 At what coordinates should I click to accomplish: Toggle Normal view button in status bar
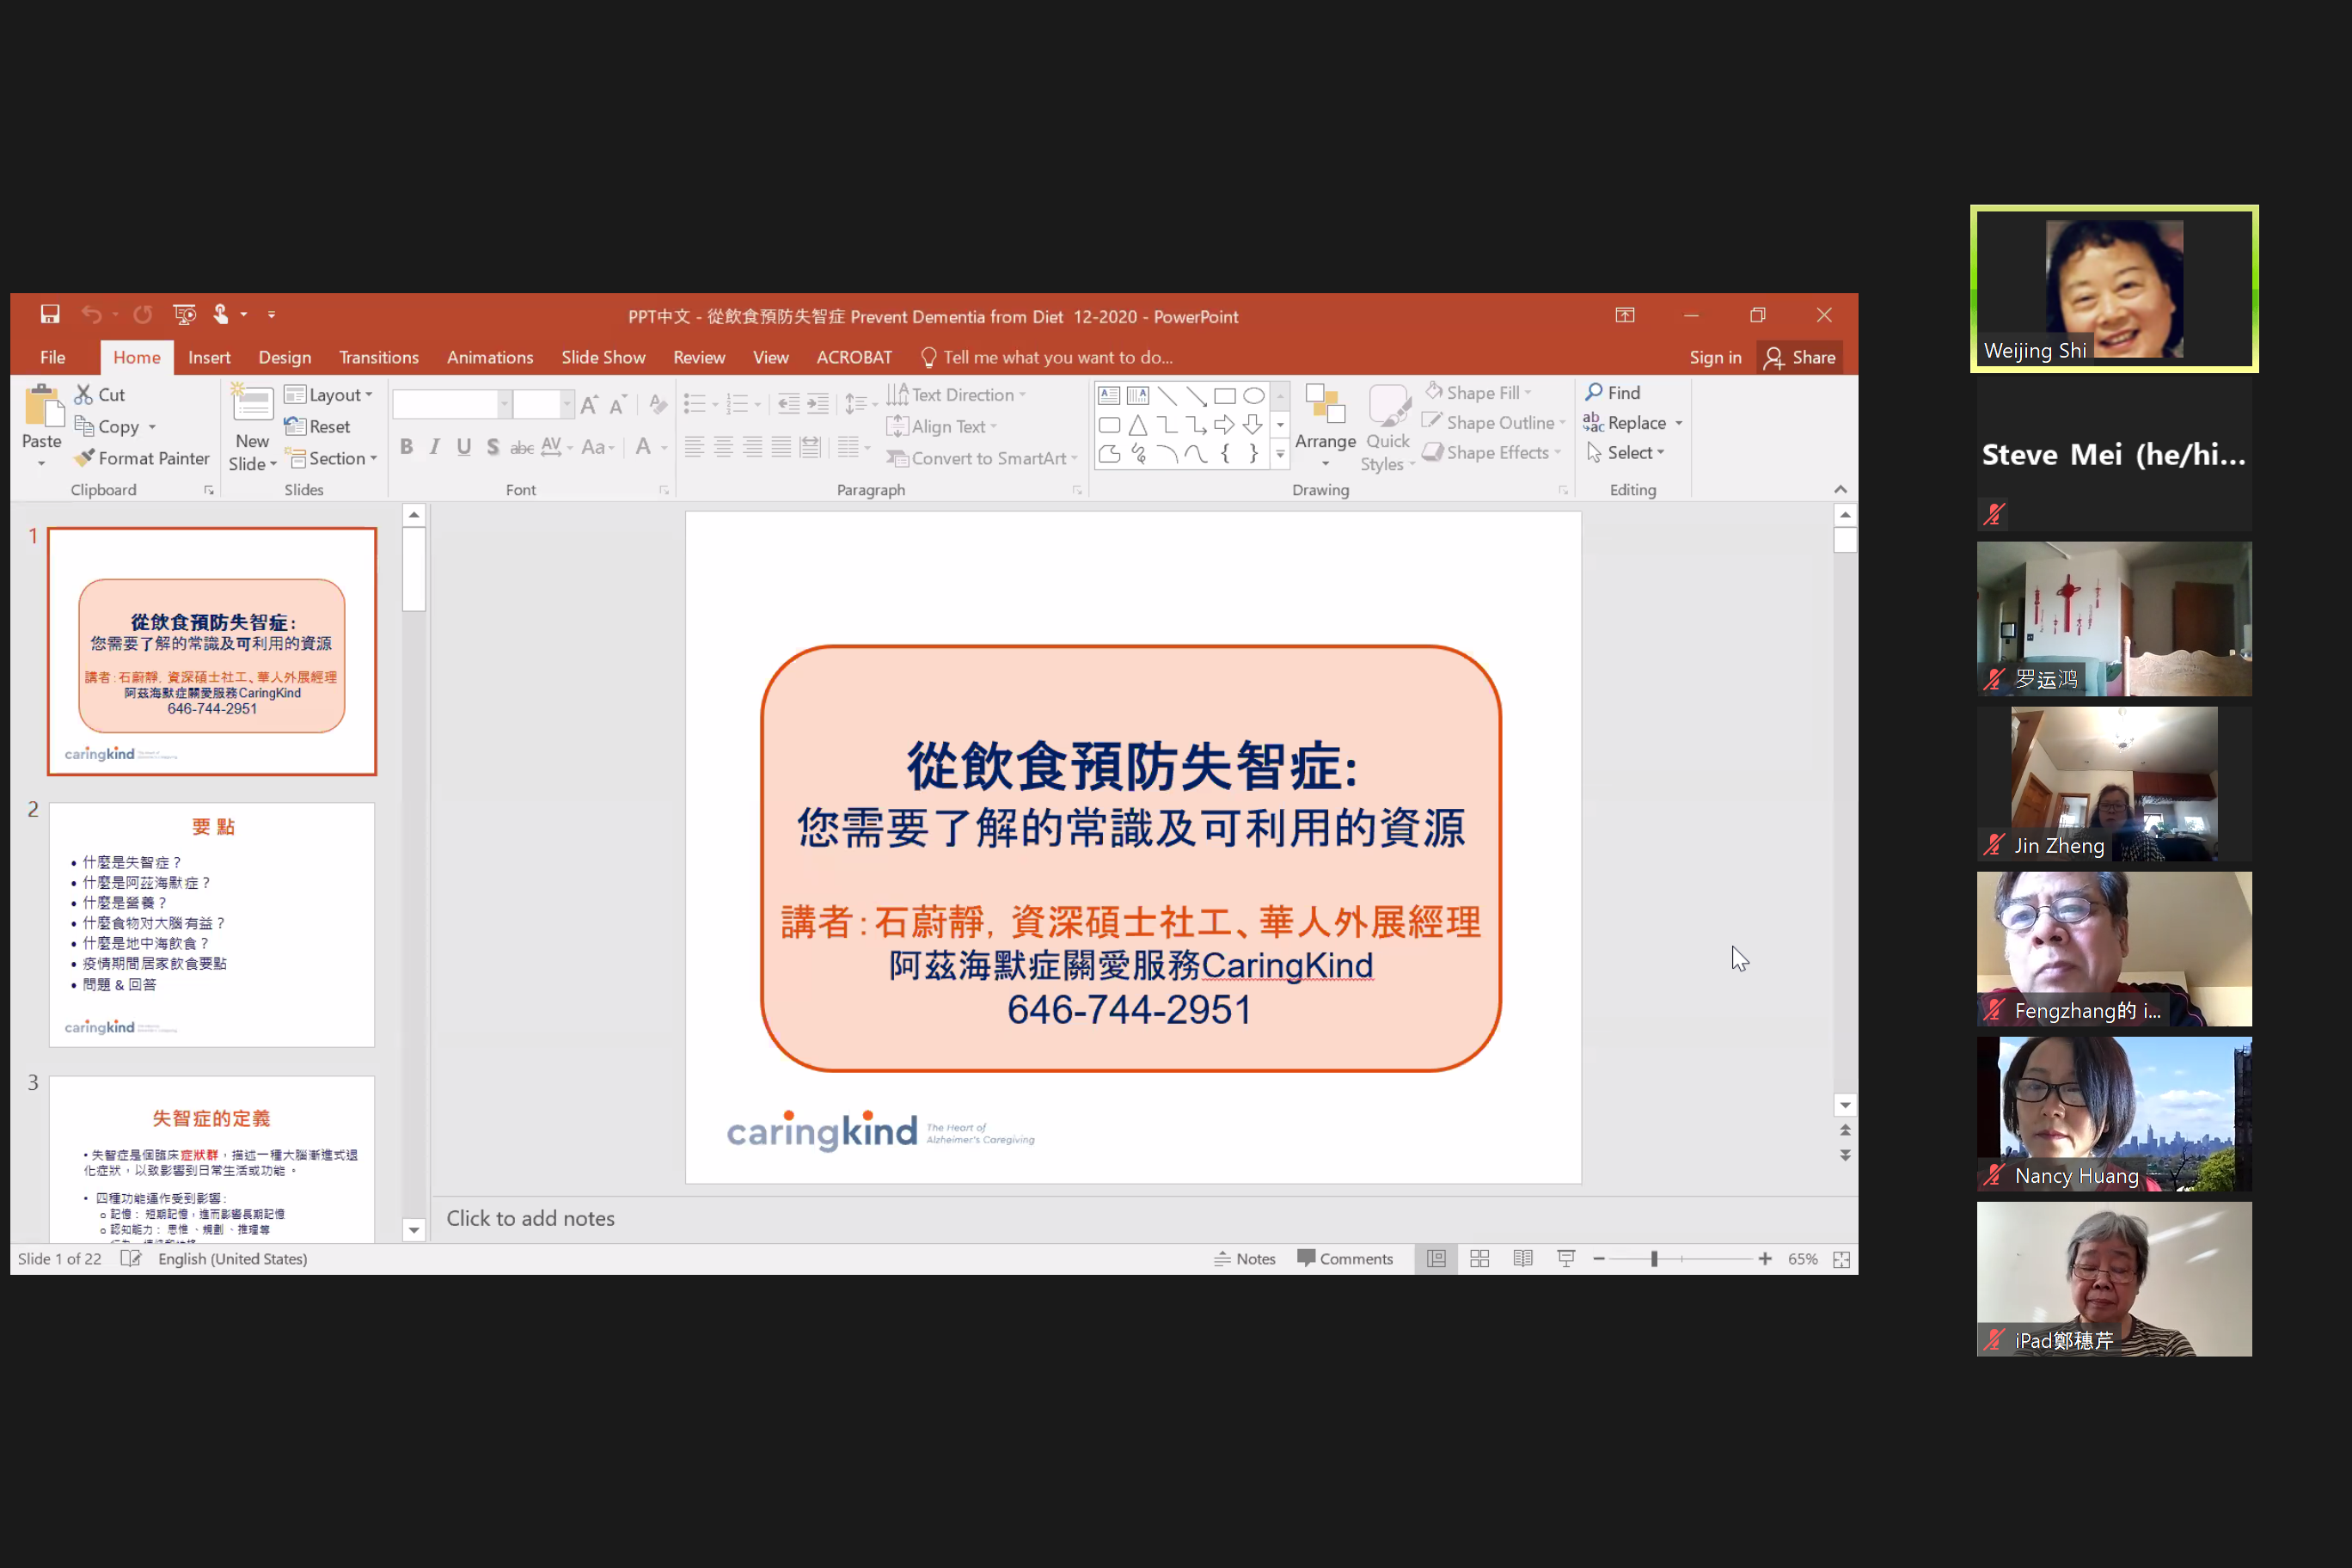click(1437, 1259)
